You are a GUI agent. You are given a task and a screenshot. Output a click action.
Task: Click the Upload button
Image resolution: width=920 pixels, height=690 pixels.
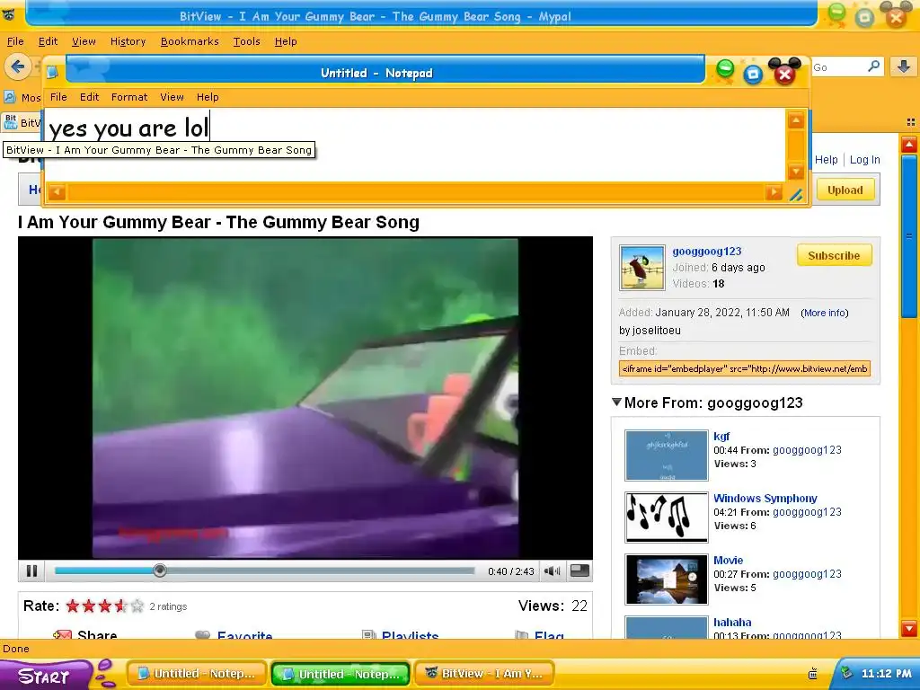(845, 190)
